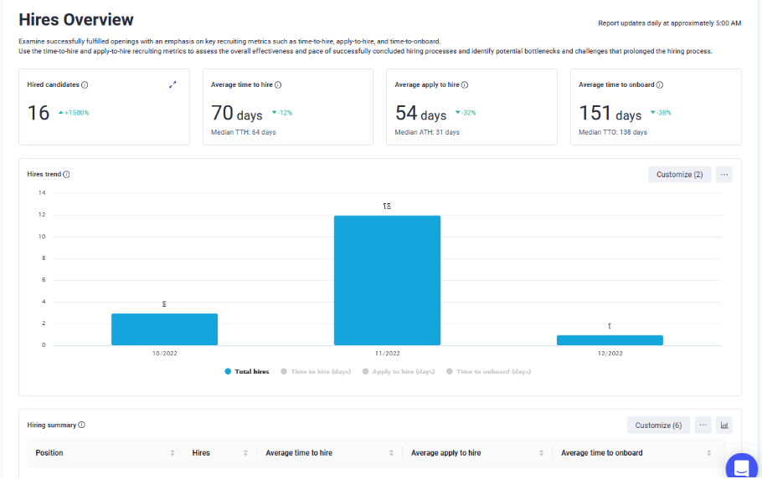Click Customize (6) for Hiring summary
The height and width of the screenshot is (479, 762).
[658, 425]
